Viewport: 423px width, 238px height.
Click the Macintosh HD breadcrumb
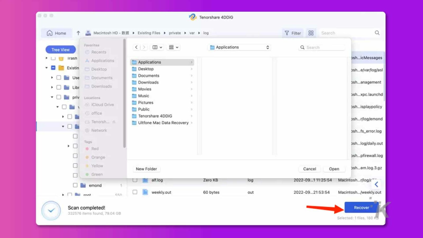111,33
